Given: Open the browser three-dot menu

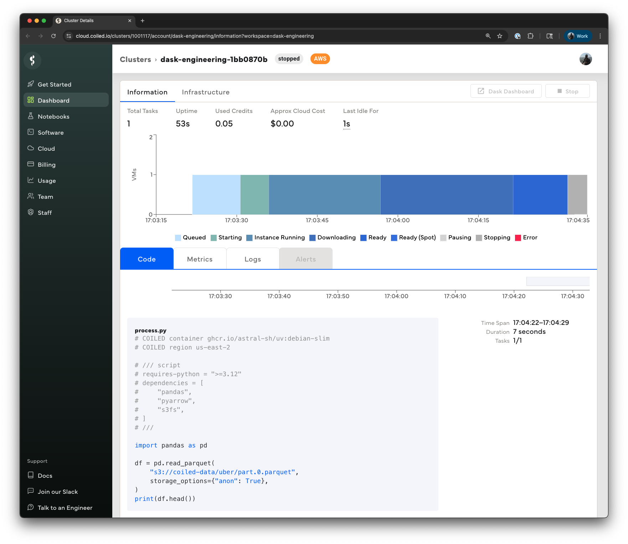Looking at the screenshot, I should tap(600, 36).
